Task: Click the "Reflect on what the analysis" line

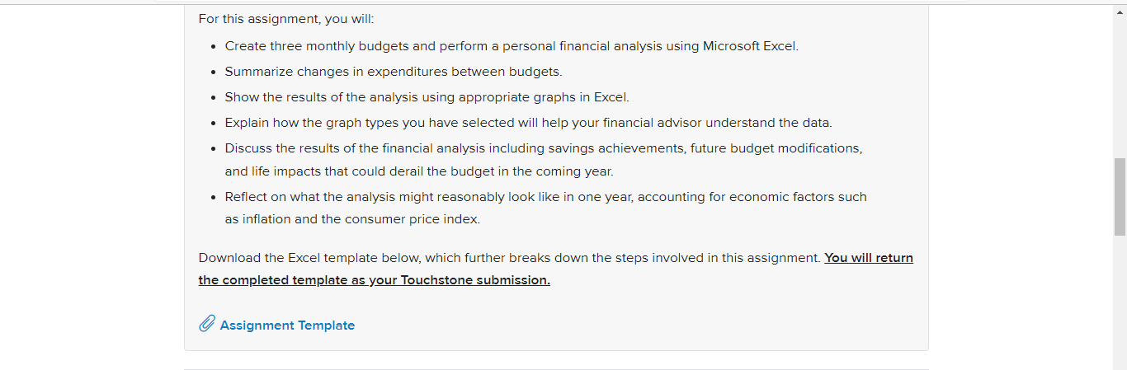Action: (545, 197)
